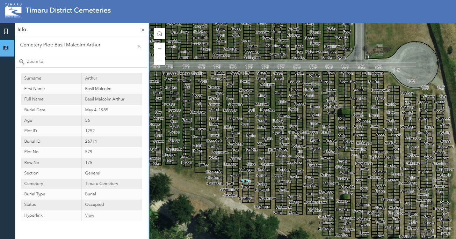Dismiss the Basil Malcolm Arthur plot card
This screenshot has height=239, width=456.
tap(139, 46)
